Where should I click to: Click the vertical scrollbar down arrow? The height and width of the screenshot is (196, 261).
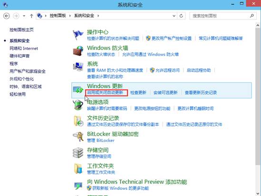click(x=258, y=194)
